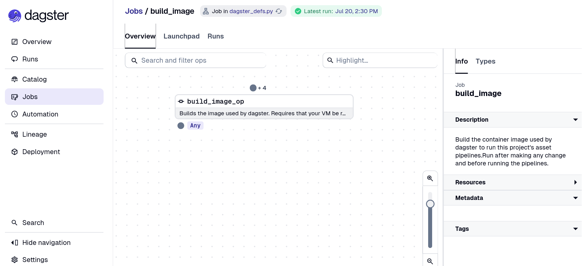The width and height of the screenshot is (582, 266).
Task: Click the Runs icon in the sidebar
Action: 14,59
